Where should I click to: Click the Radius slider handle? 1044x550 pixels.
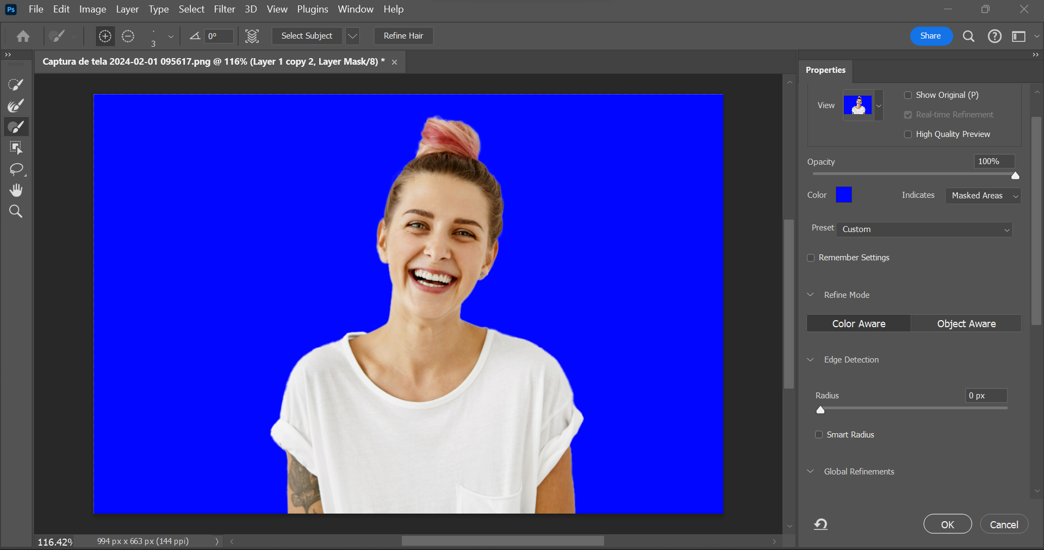(821, 410)
